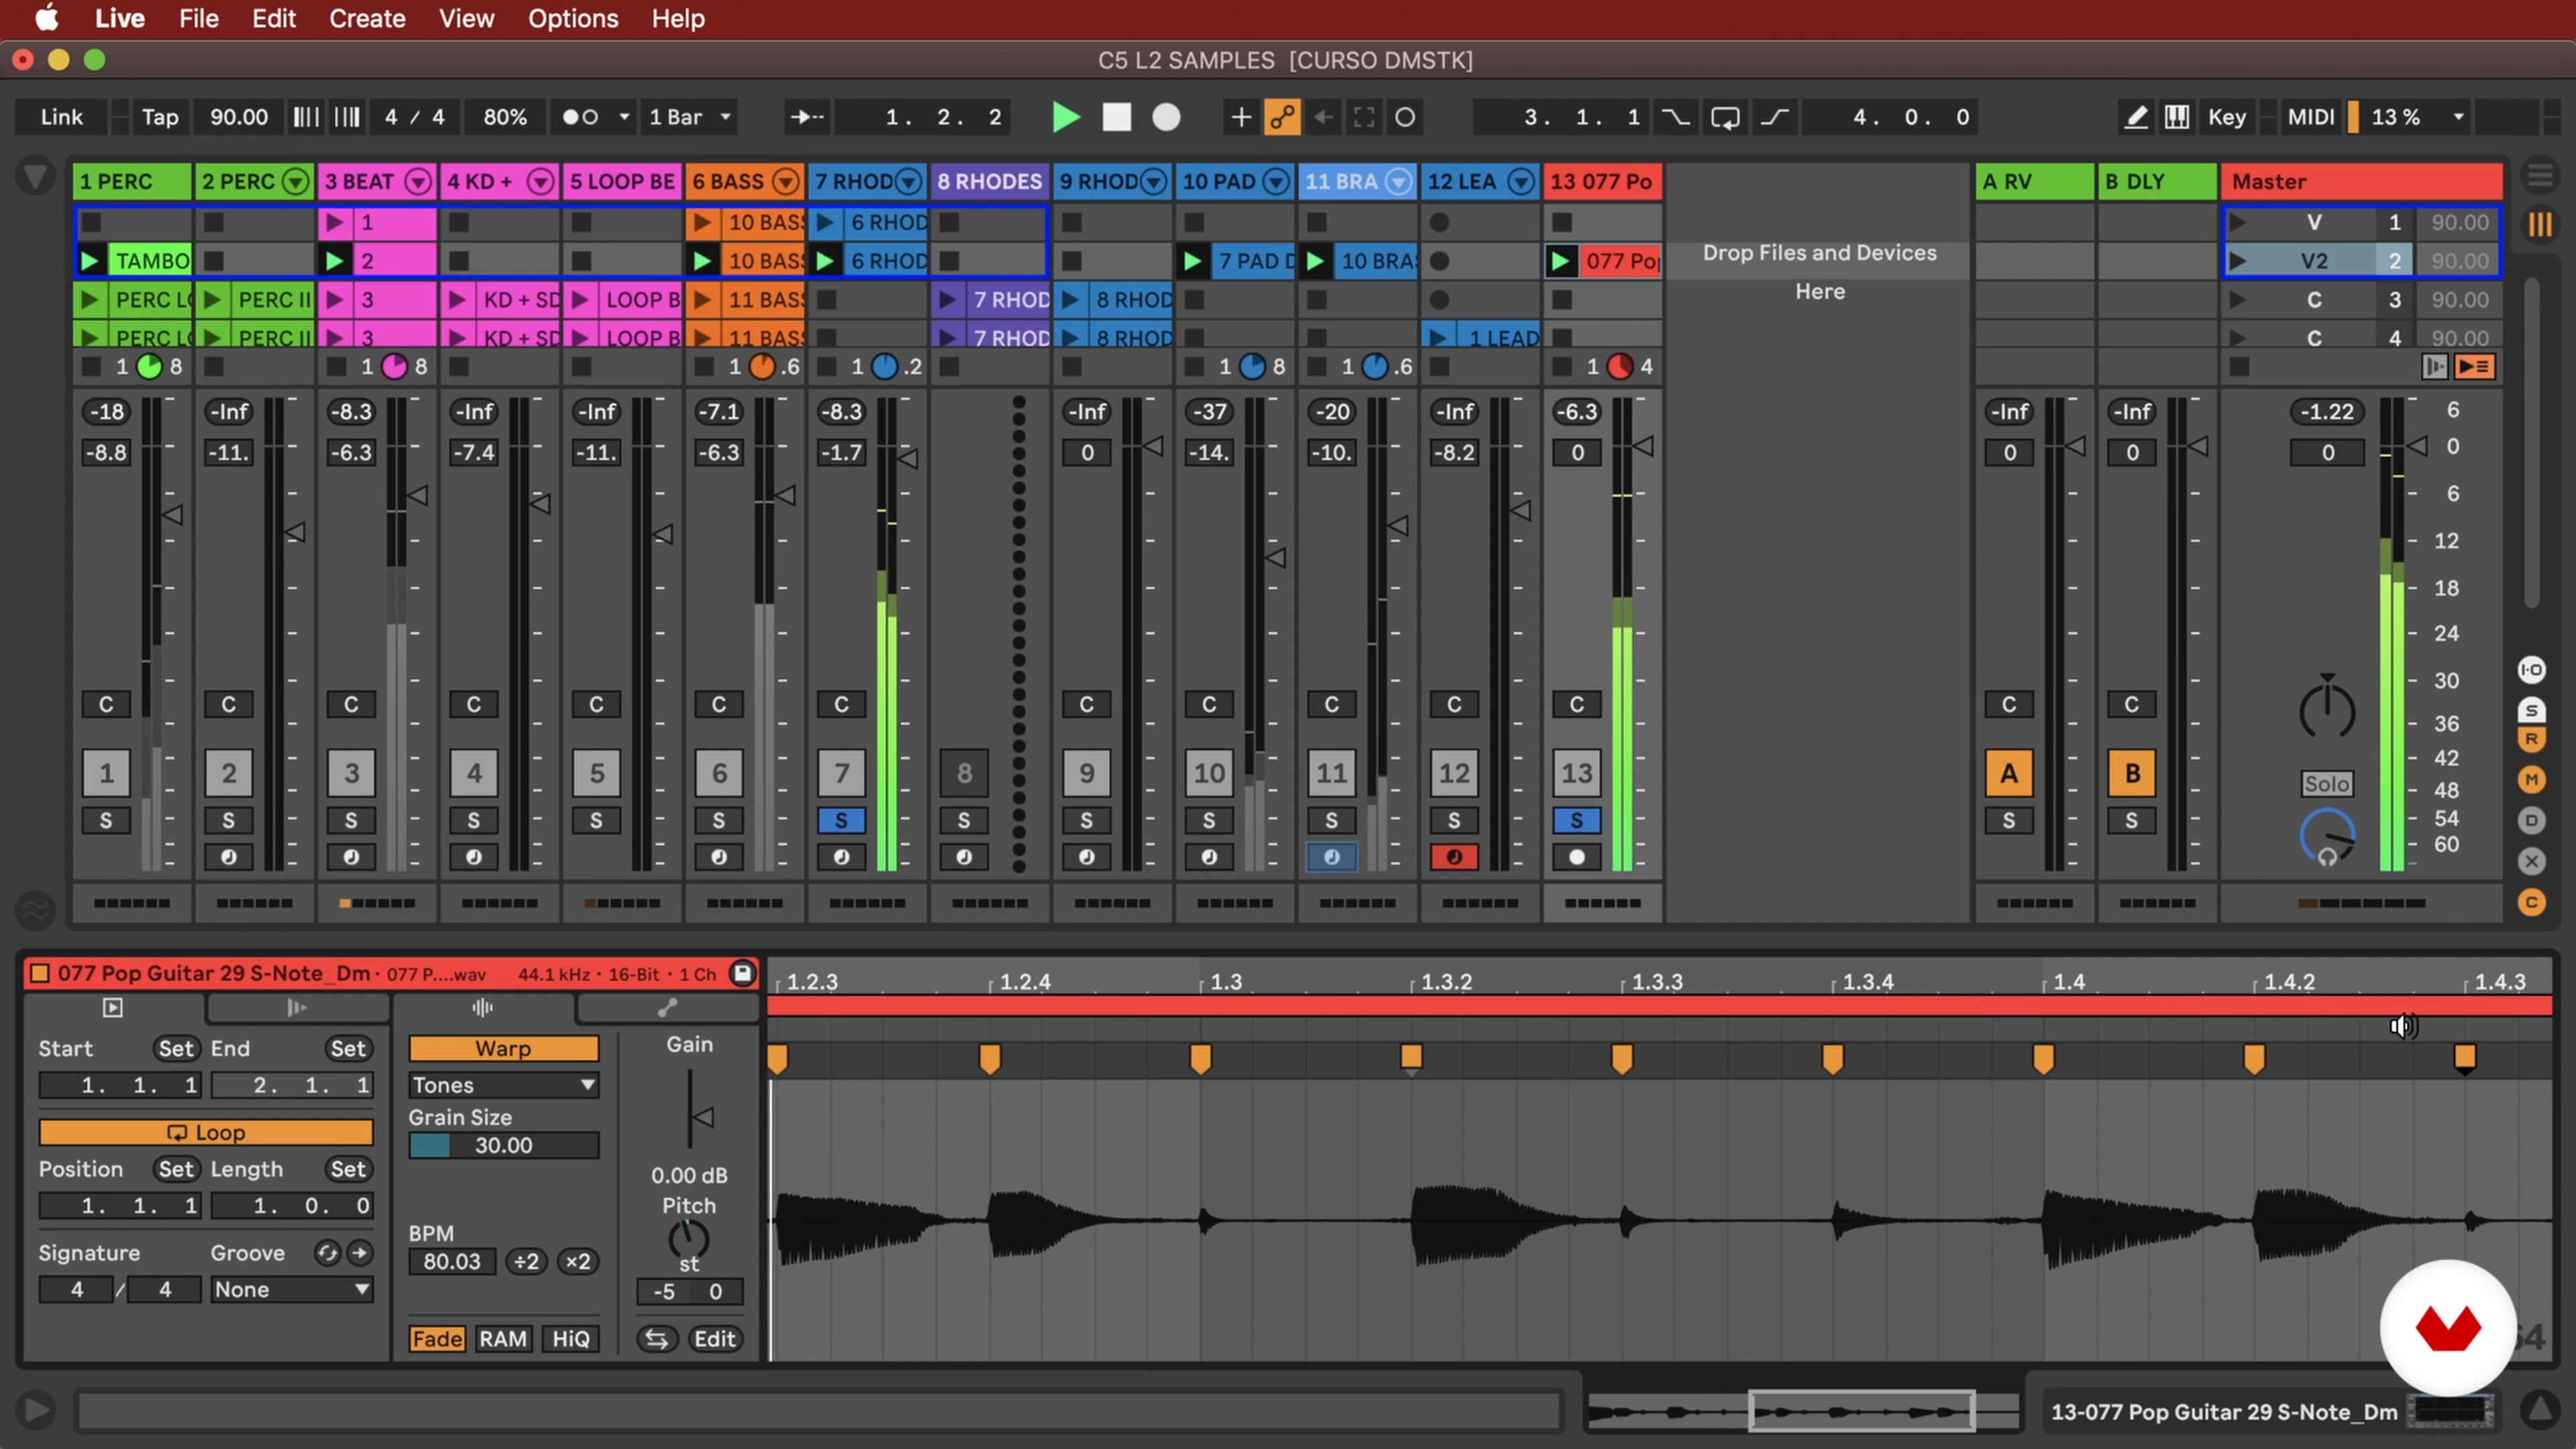Deactivate track 1 with its activator
Screen dimensions: 2576x1449
(106, 772)
